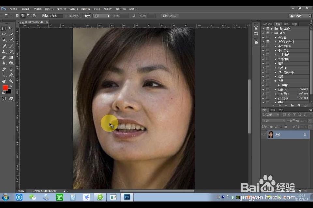Image resolution: width=313 pixels, height=208 pixels.
Task: Open the 滤镜(T) menu
Action: (85, 9)
